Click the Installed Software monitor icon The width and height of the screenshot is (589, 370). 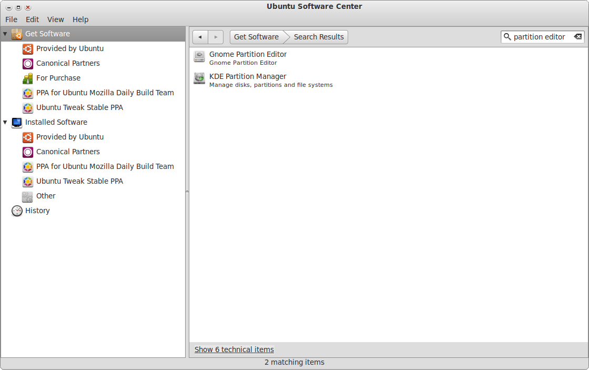click(x=17, y=123)
